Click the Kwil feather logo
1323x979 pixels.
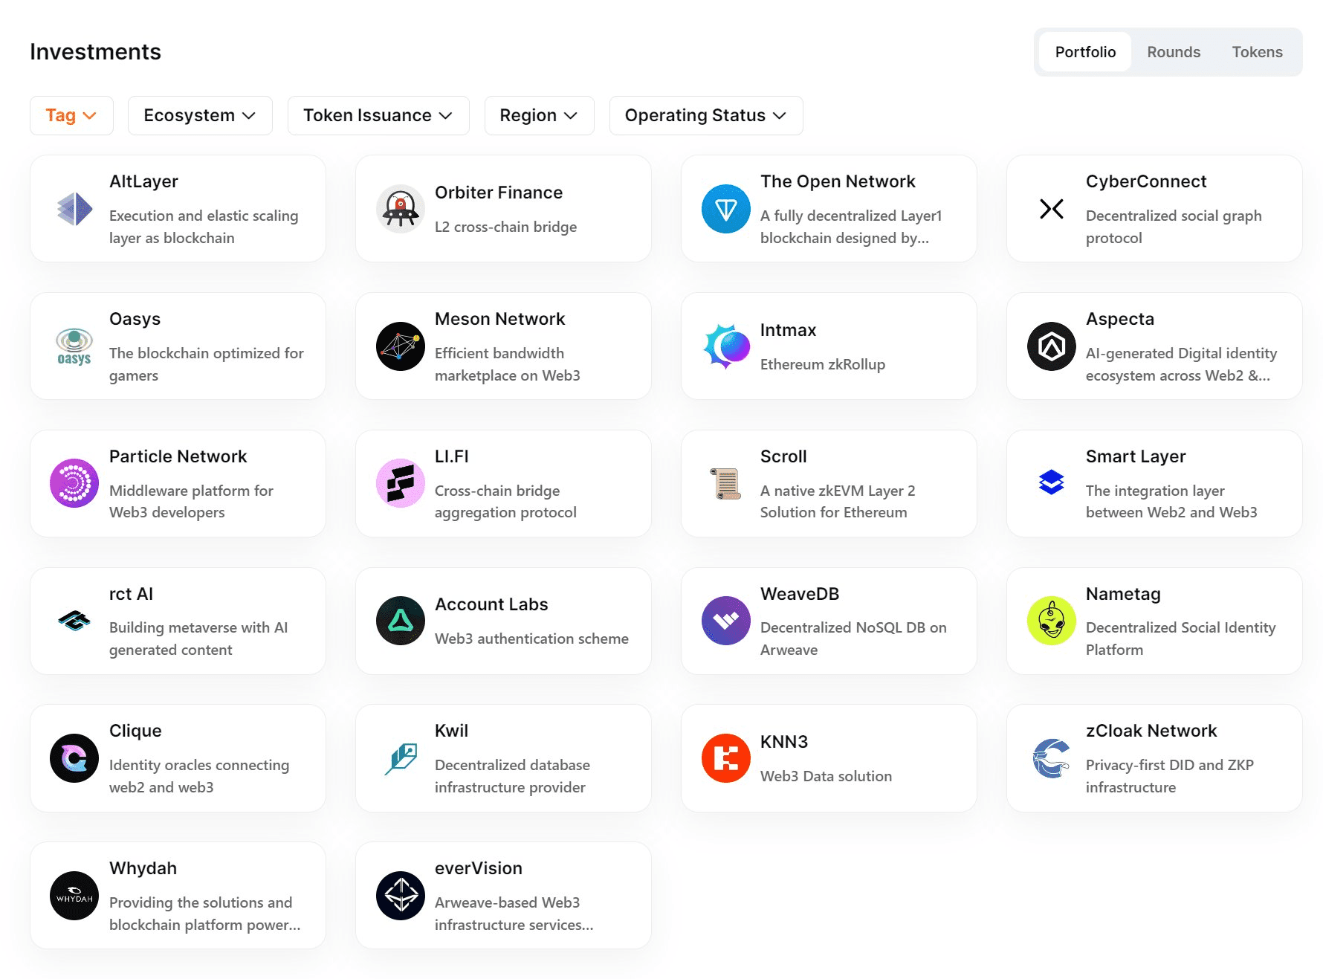[x=401, y=758]
